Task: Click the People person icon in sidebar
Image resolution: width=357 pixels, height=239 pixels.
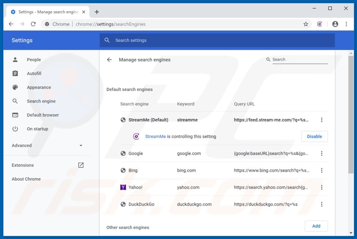Action: pyautogui.click(x=15, y=60)
